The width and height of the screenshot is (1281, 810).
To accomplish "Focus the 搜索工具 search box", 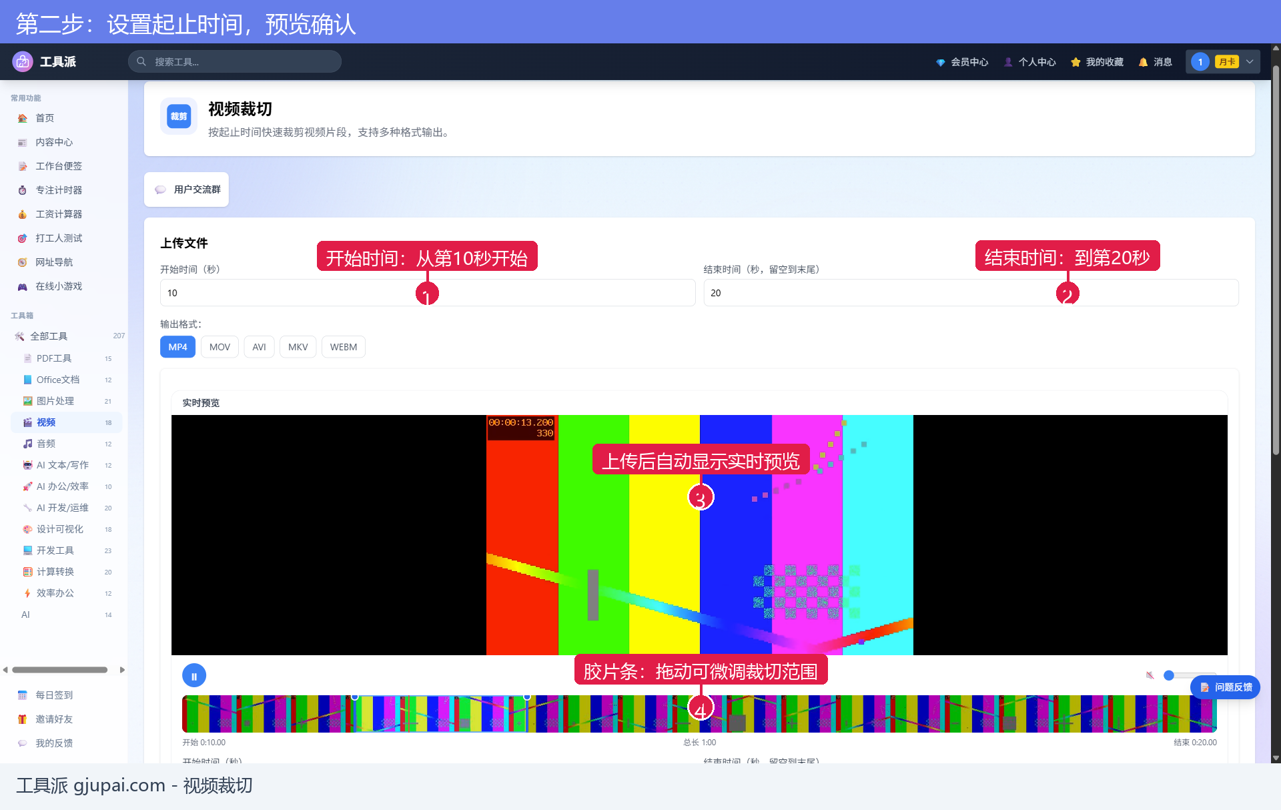I will coord(235,61).
